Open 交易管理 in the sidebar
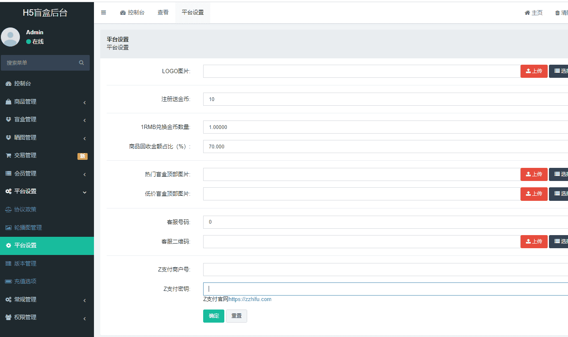Viewport: 568px width, 337px height. (25, 156)
